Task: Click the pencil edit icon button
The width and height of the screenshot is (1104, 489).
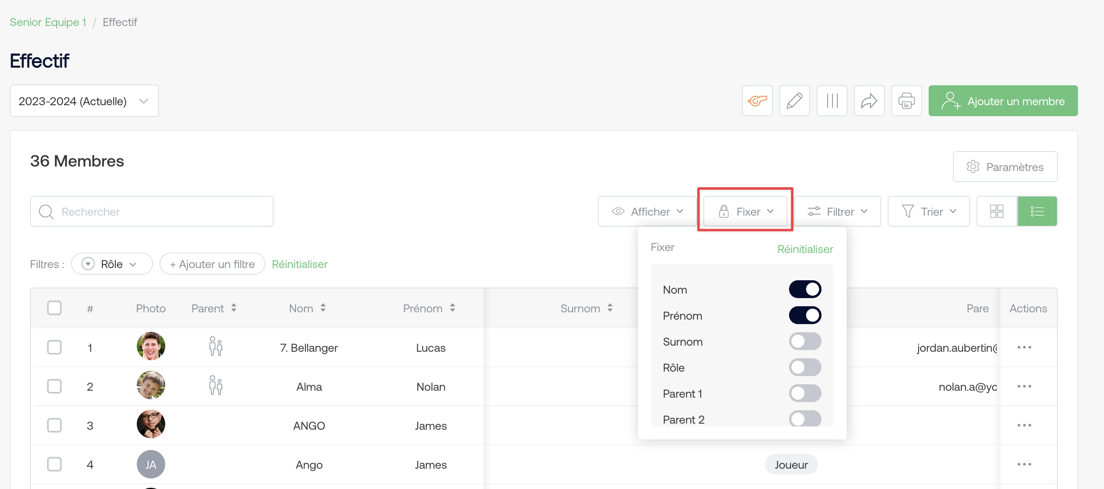Action: tap(794, 101)
